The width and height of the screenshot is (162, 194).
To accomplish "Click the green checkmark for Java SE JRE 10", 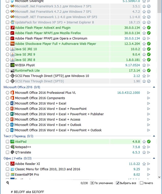I will coord(149,49).
